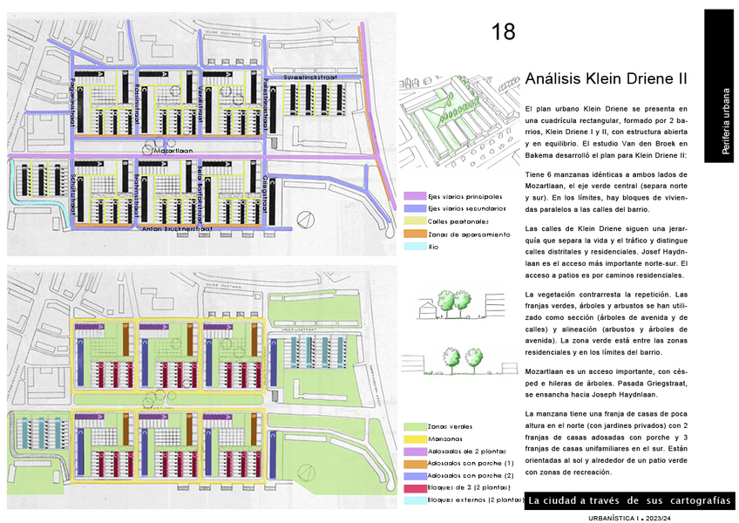This screenshot has height=523, width=739.
Task: Click page number 18
Action: [x=503, y=32]
